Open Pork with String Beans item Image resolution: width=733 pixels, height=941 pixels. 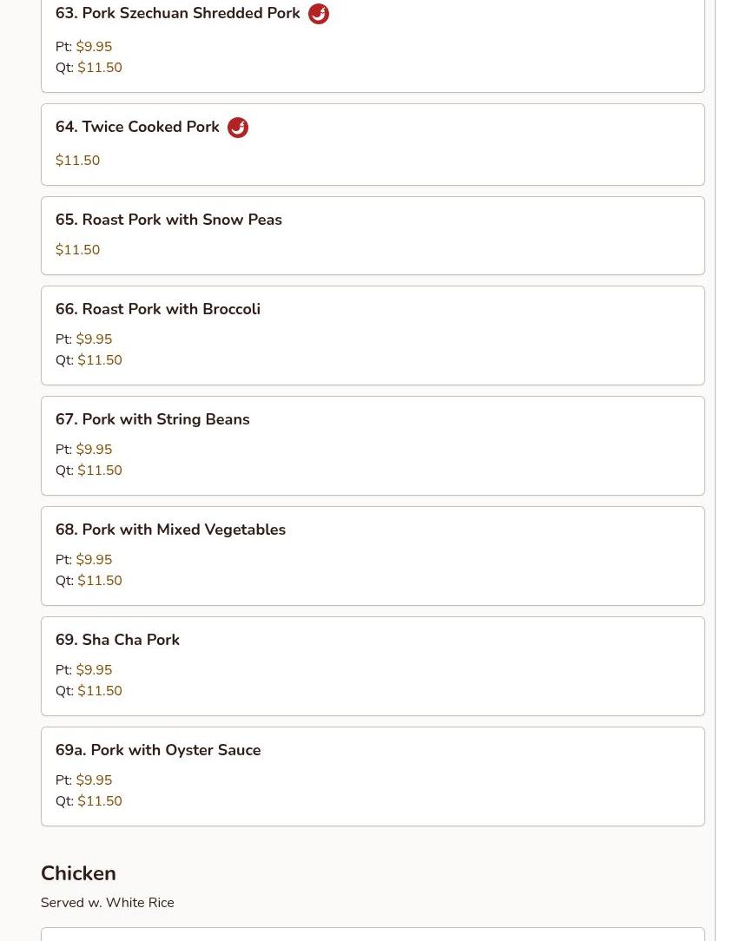152,419
